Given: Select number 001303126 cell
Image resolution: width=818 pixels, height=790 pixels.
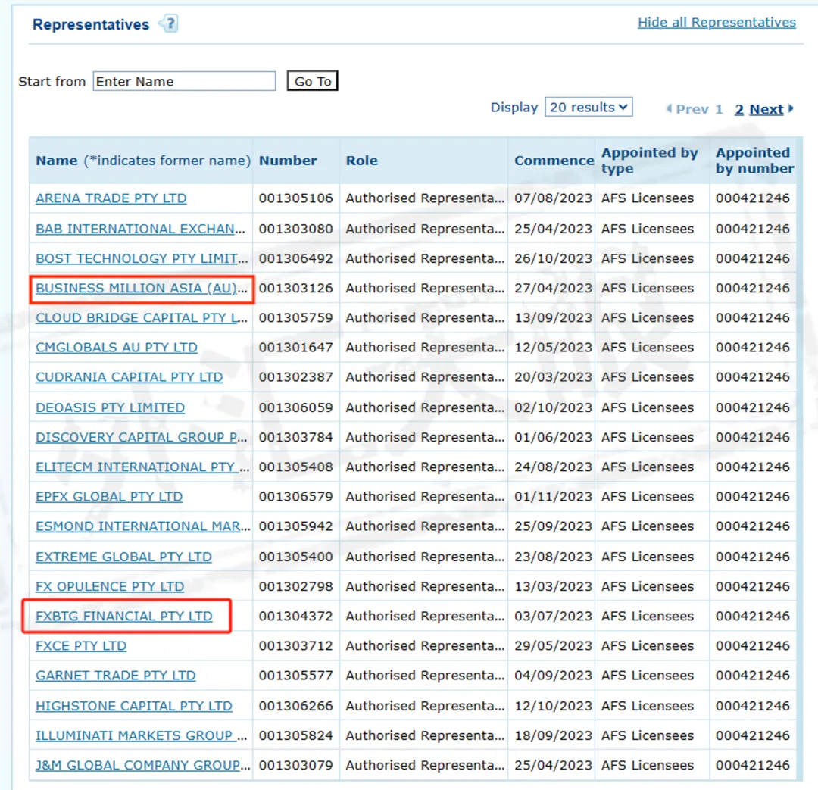Looking at the screenshot, I should (296, 288).
